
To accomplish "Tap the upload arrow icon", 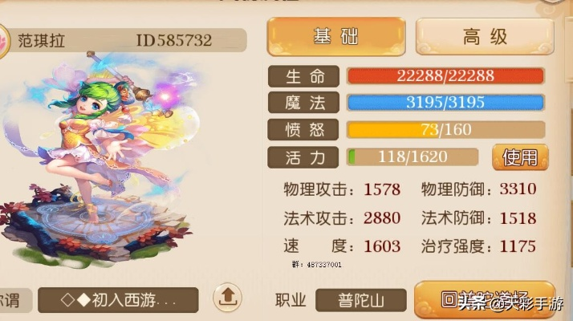I will 227,298.
